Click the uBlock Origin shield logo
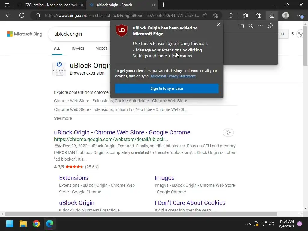Viewport: 308px width, 231px height. tap(122, 30)
